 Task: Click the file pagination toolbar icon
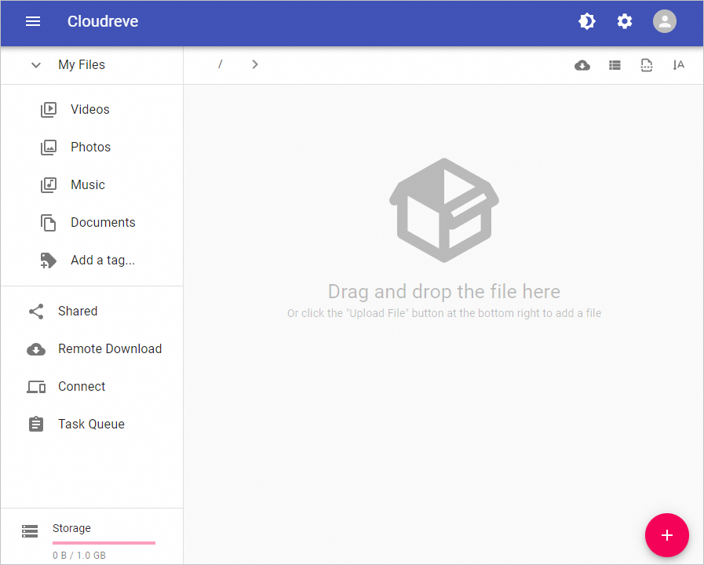pos(647,65)
